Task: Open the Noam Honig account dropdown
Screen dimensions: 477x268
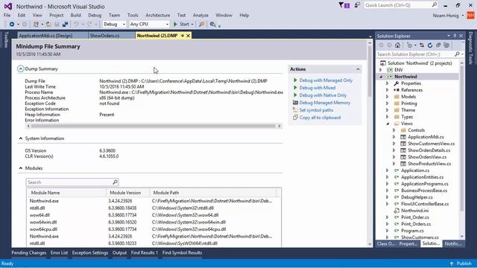Action: [463, 16]
